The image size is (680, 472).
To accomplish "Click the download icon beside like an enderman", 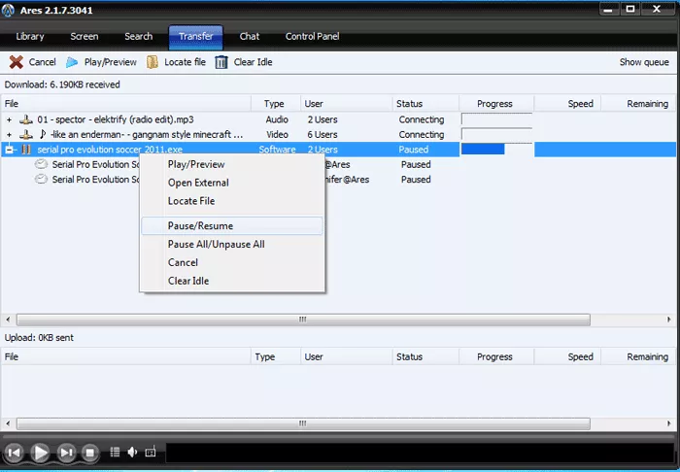I will (x=26, y=134).
